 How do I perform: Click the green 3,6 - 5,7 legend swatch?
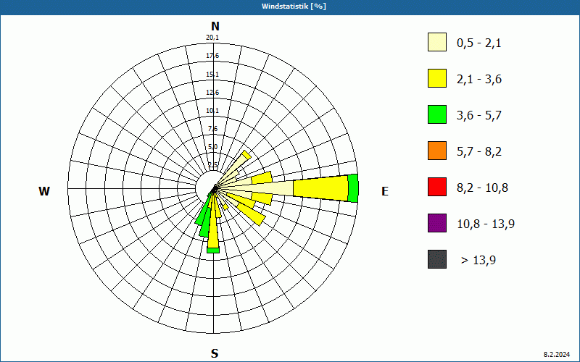pos(437,114)
